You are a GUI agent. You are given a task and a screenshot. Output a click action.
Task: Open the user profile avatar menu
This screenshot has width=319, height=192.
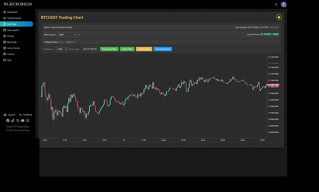coord(284,4)
